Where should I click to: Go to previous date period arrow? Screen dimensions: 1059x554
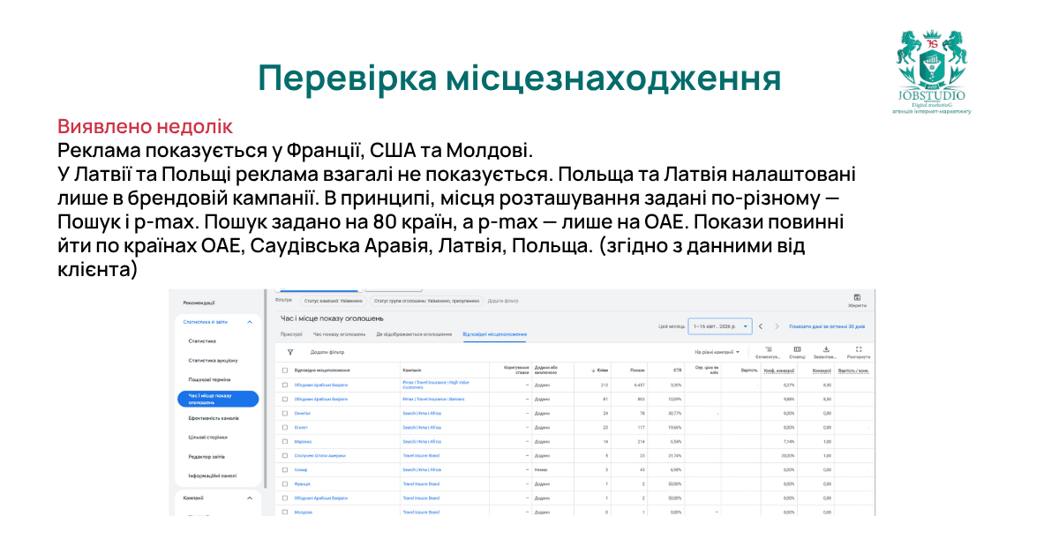click(x=761, y=326)
